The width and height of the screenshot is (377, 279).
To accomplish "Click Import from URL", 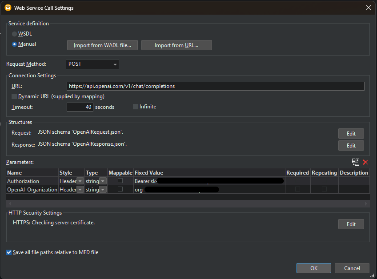I will click(x=176, y=45).
